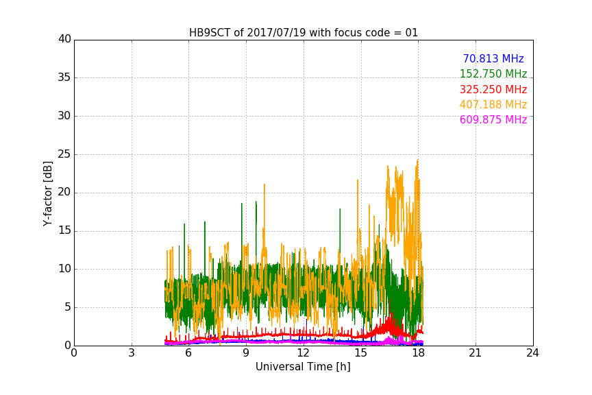Screen dimensions: 592x395
Task: Select the magenta 609.875 MHz legend label
Action: [493, 119]
